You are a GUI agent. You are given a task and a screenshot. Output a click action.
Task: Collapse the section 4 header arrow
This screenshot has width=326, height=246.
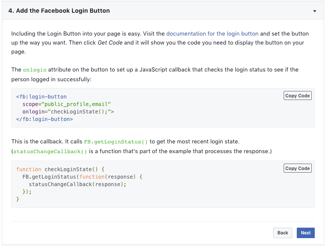[x=314, y=11]
